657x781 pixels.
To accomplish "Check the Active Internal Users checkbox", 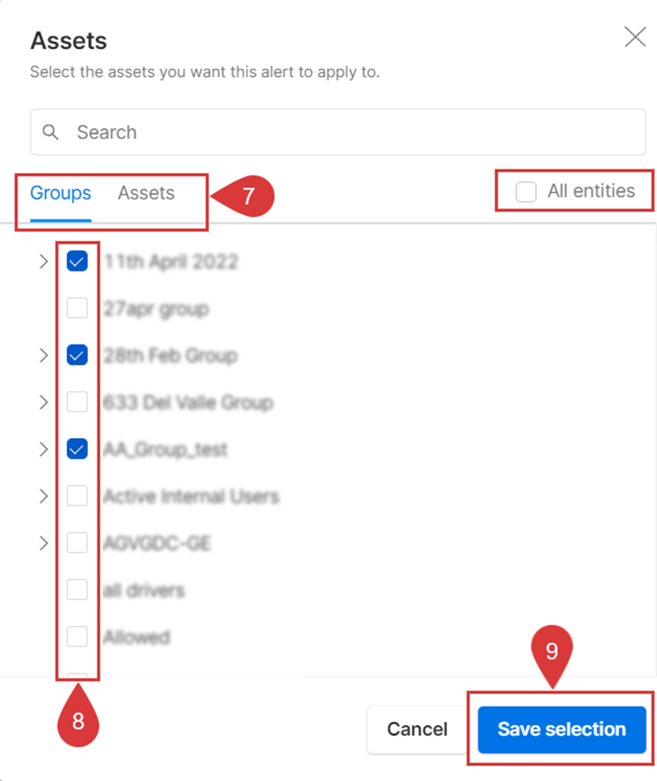I will click(x=77, y=496).
